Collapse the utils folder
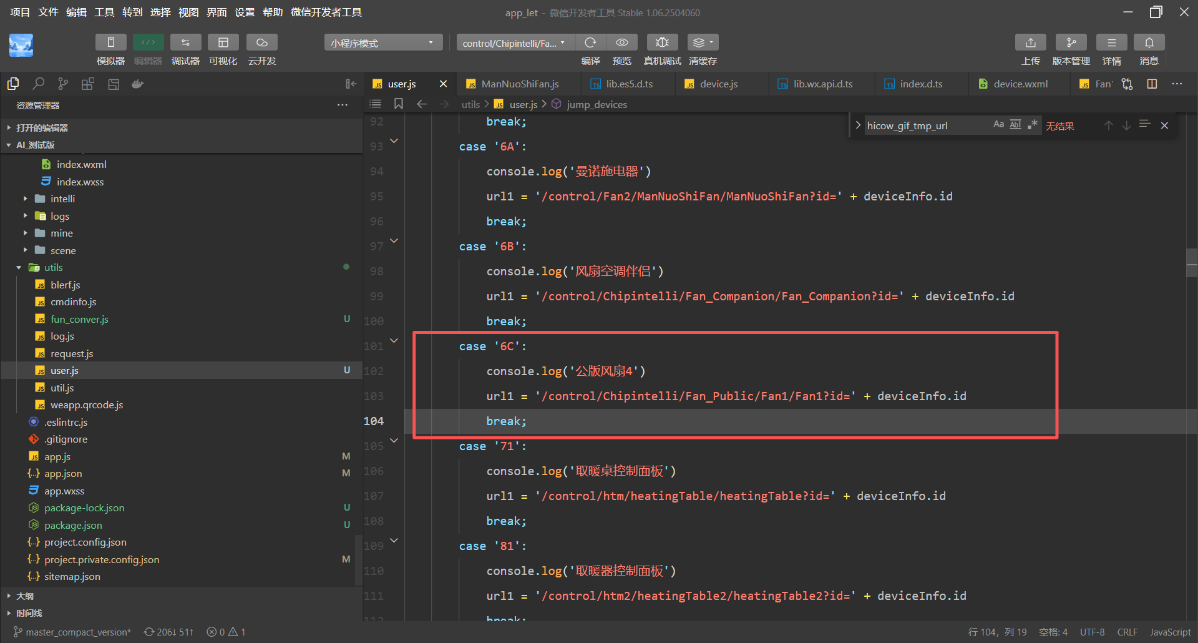Viewport: 1198px width, 643px height. 53,267
